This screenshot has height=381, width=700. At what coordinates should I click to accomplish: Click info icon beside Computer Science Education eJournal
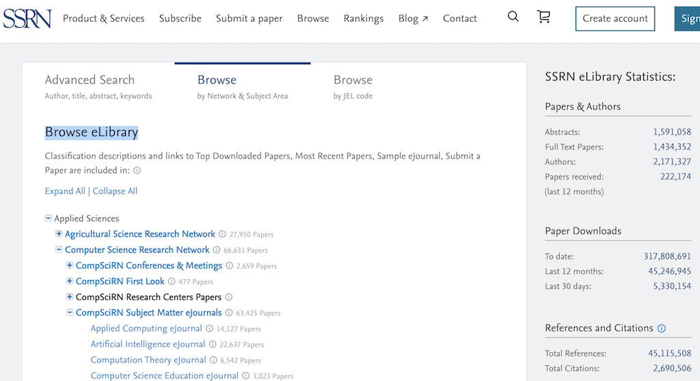click(x=245, y=376)
